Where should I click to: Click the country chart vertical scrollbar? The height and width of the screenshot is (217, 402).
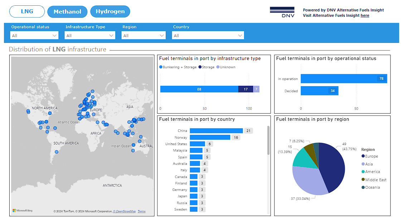268,140
